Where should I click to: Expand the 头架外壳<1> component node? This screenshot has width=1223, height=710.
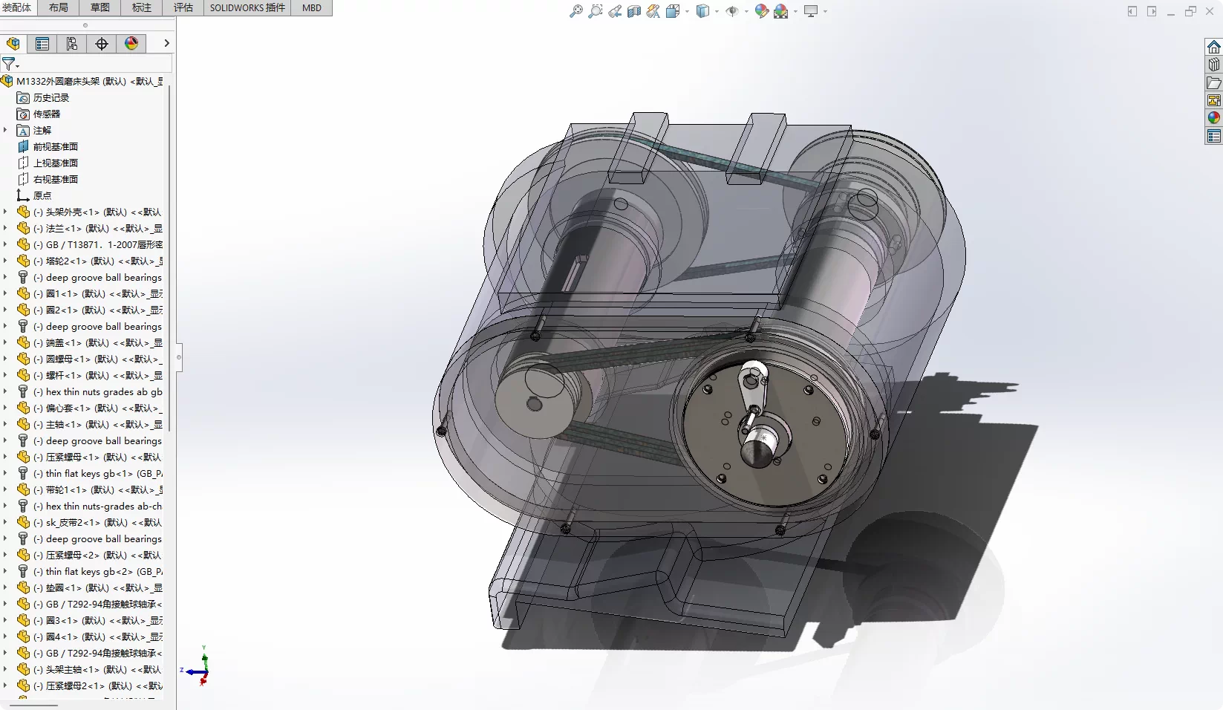point(6,212)
